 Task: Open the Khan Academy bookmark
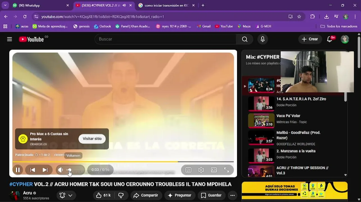[133, 26]
